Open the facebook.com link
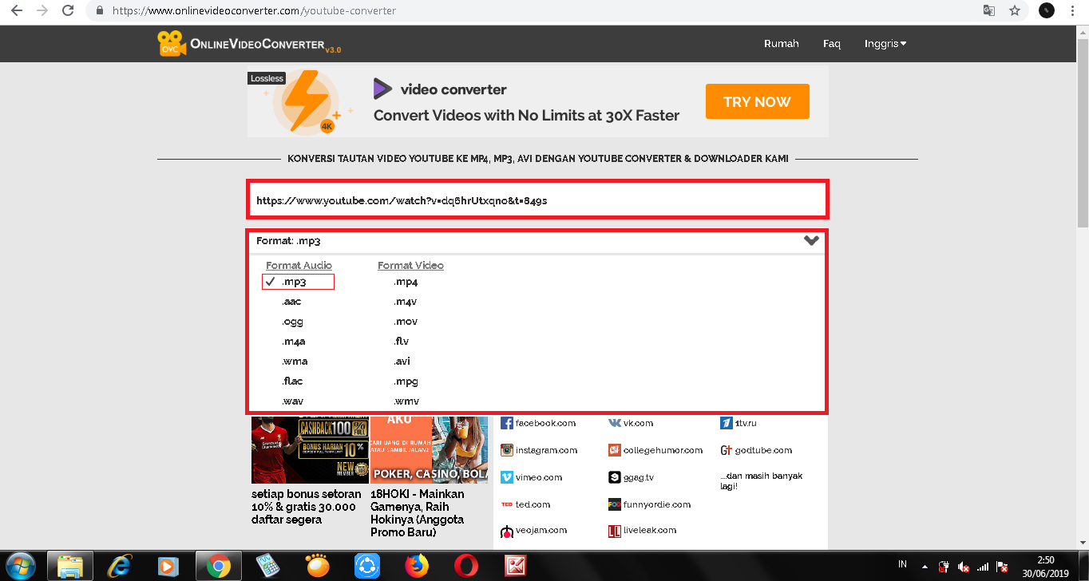Viewport: 1089px width, 581px height. 545,423
